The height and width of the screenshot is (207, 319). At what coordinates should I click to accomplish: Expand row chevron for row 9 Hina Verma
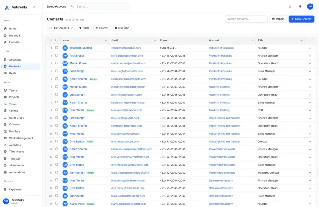click(310, 110)
